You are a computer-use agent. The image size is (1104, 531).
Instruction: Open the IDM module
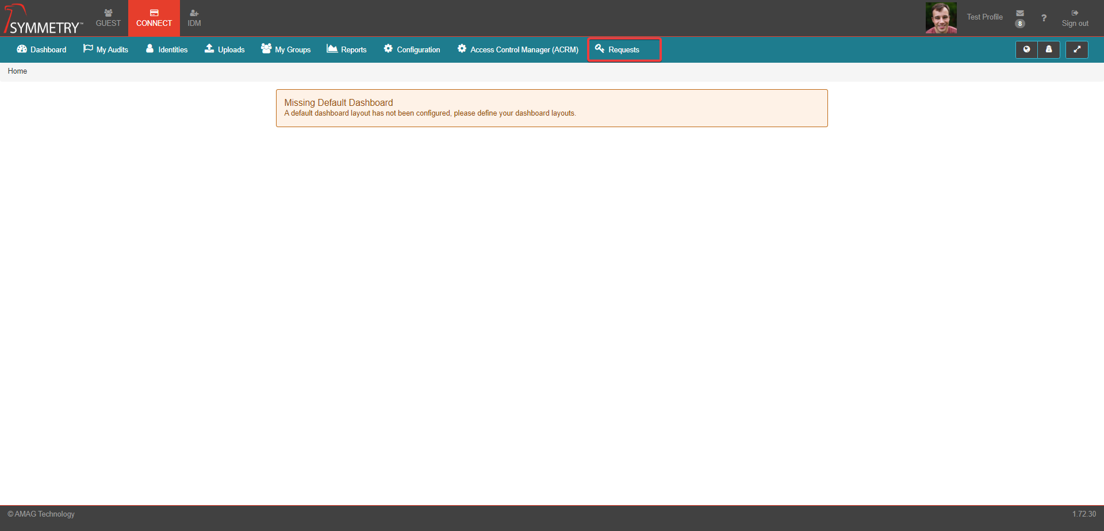(194, 18)
